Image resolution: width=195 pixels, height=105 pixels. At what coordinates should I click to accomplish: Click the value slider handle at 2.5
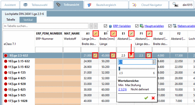pyautogui.click(x=119, y=69)
